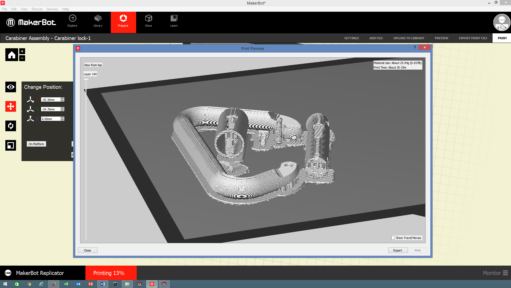
Task: Open the Learn section
Action: (174, 21)
